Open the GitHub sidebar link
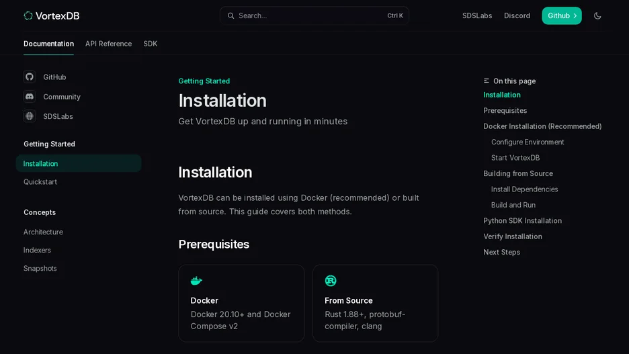Image resolution: width=629 pixels, height=354 pixels. tap(54, 77)
